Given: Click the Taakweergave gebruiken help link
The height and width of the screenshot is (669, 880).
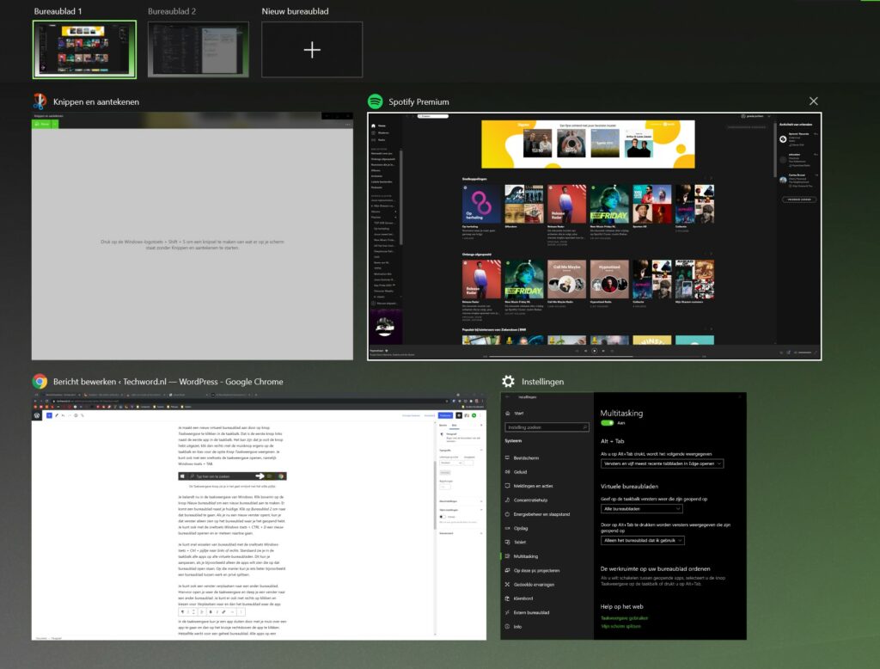Looking at the screenshot, I should point(624,618).
